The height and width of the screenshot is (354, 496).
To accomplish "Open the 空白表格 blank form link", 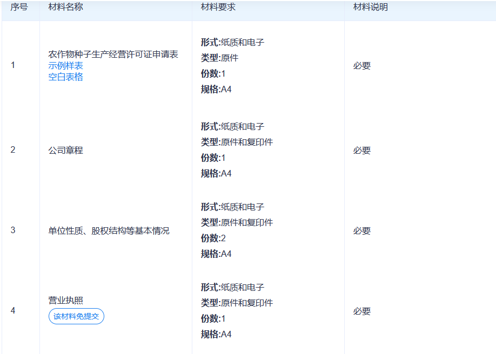I will [x=65, y=77].
